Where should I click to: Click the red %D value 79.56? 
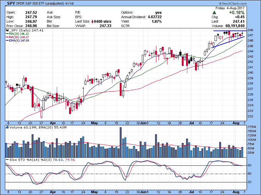pos(70,160)
